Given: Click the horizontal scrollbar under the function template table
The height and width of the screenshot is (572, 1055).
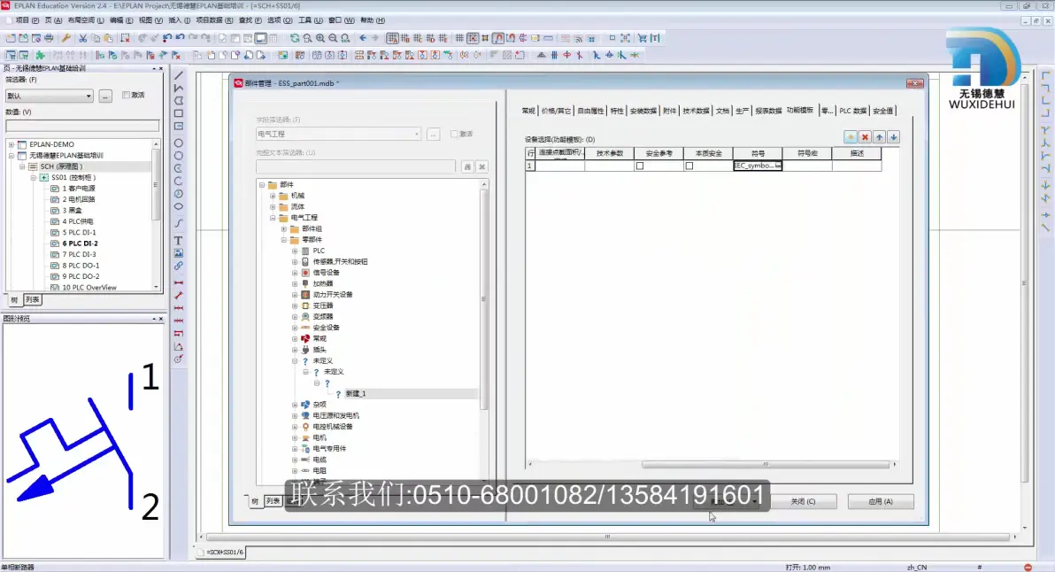Looking at the screenshot, I should coord(765,464).
